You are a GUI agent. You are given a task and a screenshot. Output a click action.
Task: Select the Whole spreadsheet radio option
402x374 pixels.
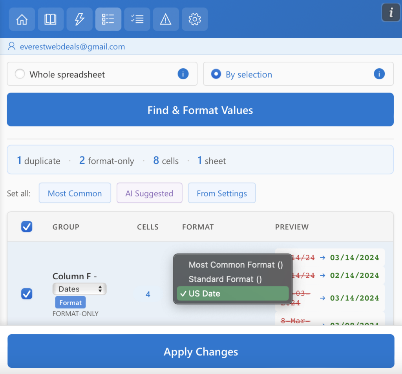click(20, 74)
